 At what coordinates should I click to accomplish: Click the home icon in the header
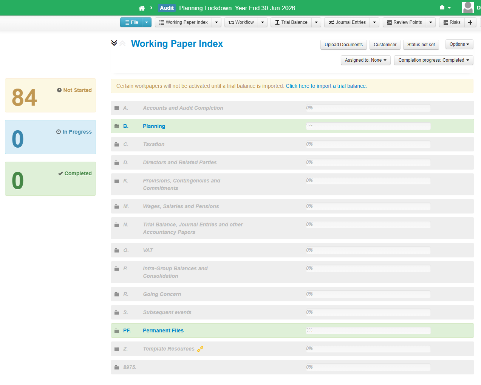142,8
